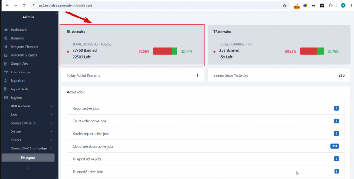Open Telegram Subjects sidebar link

click(24, 55)
